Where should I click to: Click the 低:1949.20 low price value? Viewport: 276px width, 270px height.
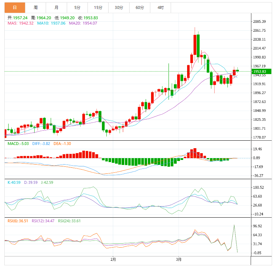65,18
